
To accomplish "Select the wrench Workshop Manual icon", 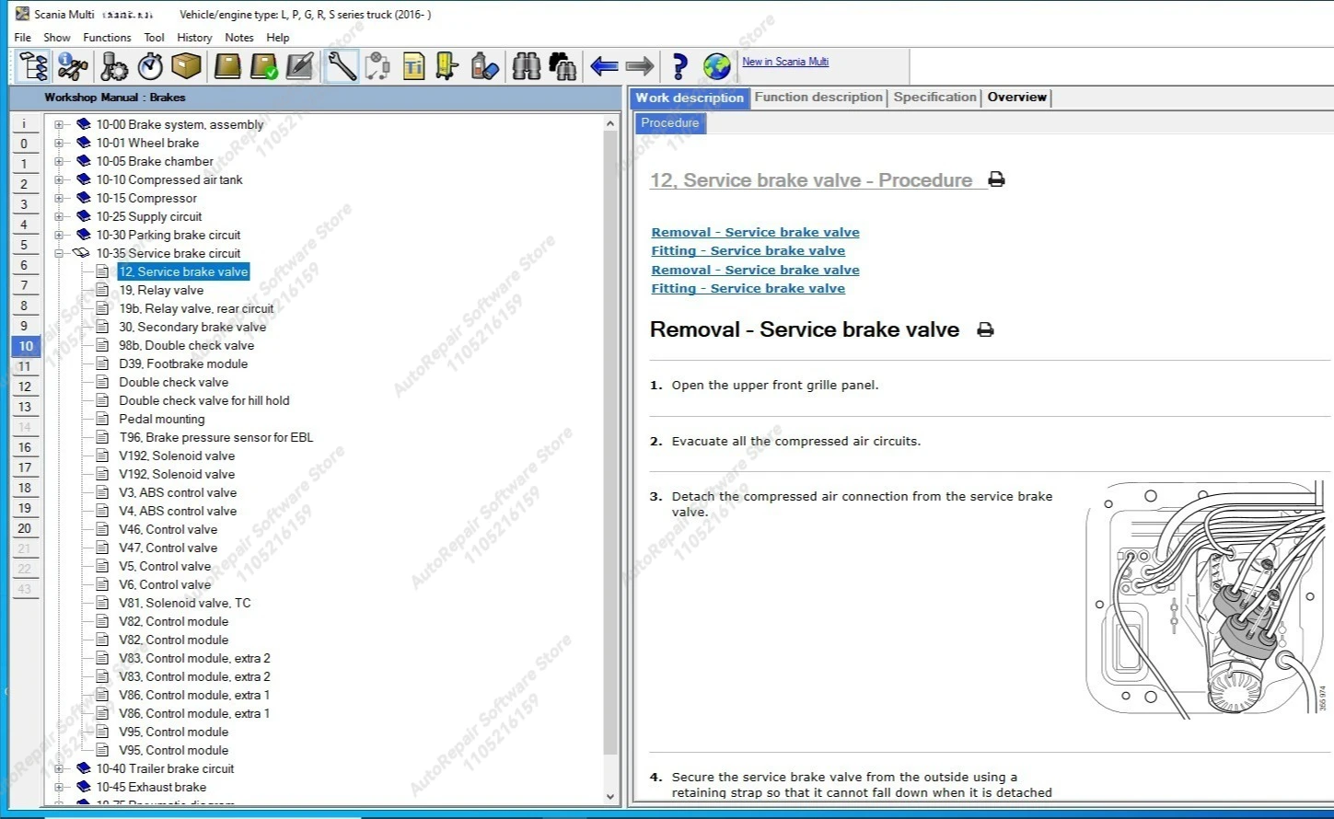I will click(x=341, y=65).
